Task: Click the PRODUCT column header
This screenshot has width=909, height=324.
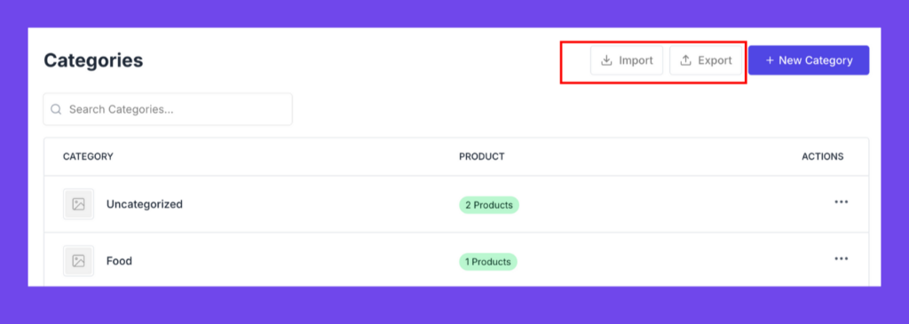Action: [x=482, y=156]
